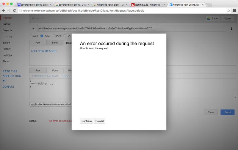
Task: Click the browser forward arrow
Action: click(9, 10)
